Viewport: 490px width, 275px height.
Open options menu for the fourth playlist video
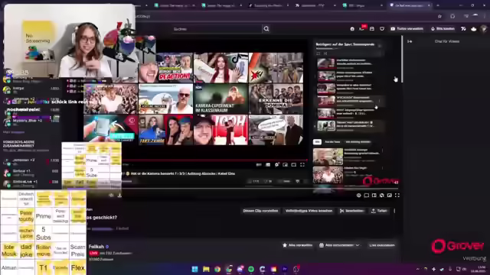379,100
